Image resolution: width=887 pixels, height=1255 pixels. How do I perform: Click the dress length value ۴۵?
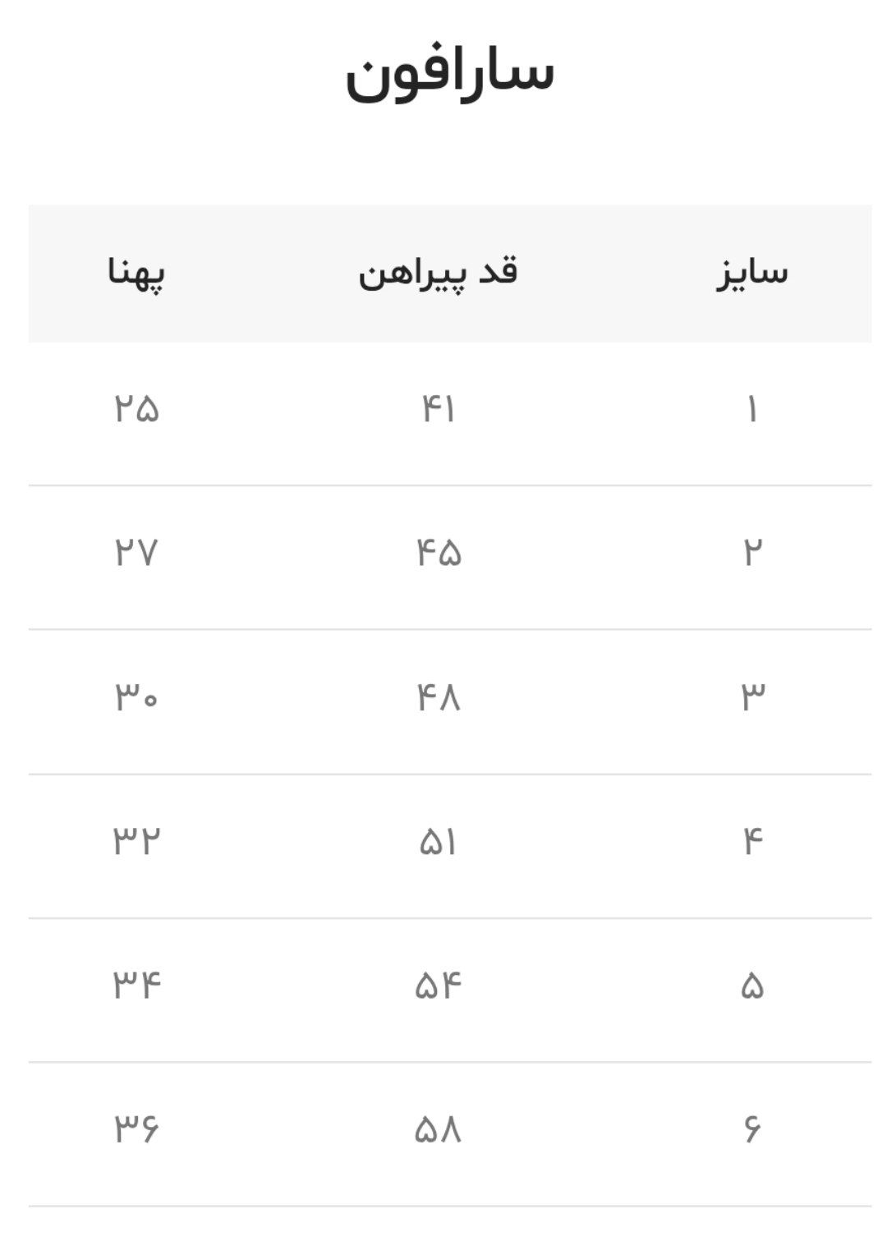[x=439, y=553]
